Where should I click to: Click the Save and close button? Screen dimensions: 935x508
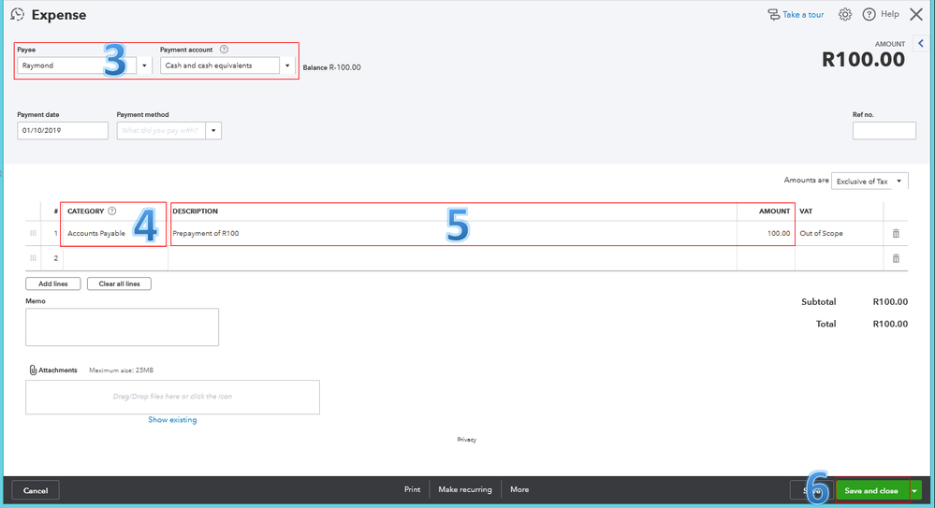click(x=871, y=491)
